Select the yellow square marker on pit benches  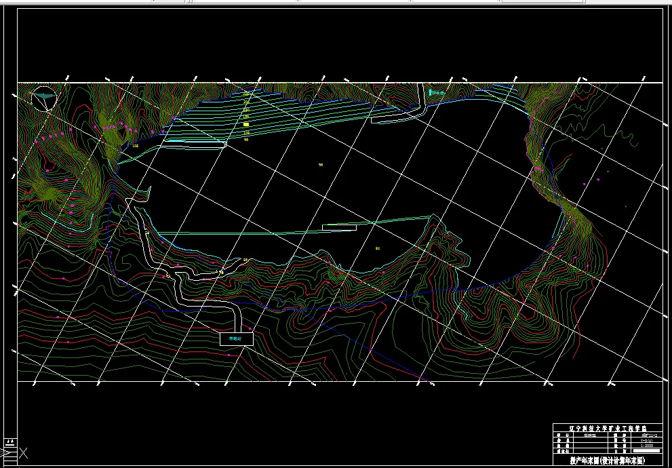[246, 124]
